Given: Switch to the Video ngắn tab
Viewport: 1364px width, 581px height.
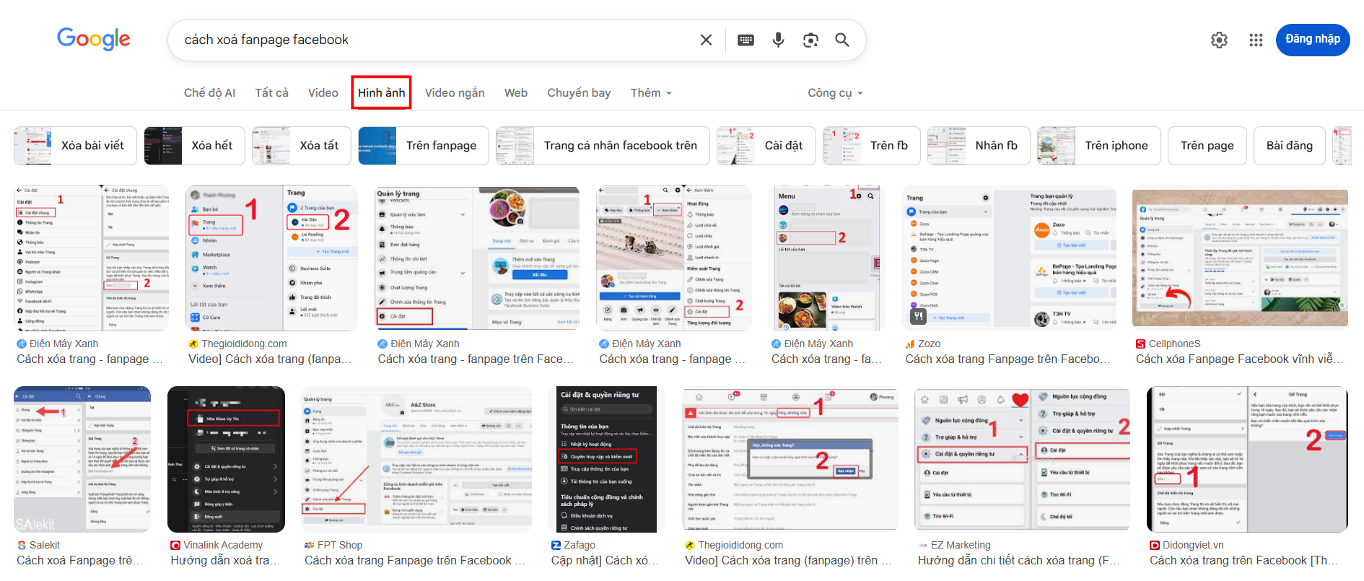Looking at the screenshot, I should click(455, 92).
